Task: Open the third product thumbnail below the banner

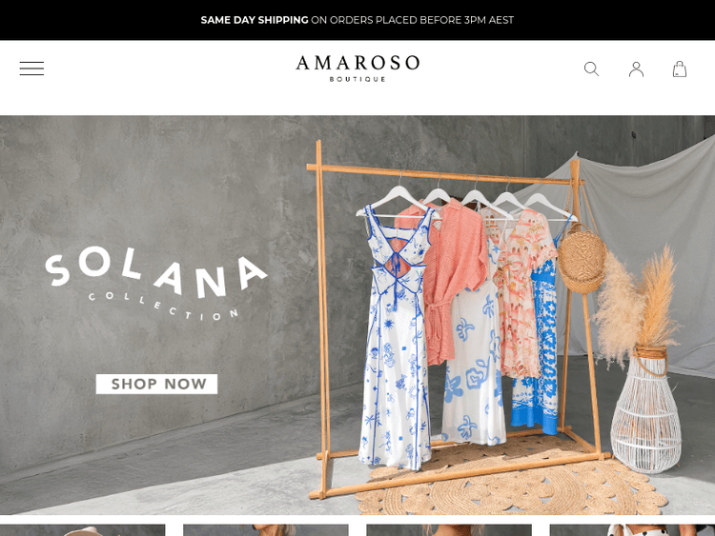Action: pyautogui.click(x=449, y=530)
